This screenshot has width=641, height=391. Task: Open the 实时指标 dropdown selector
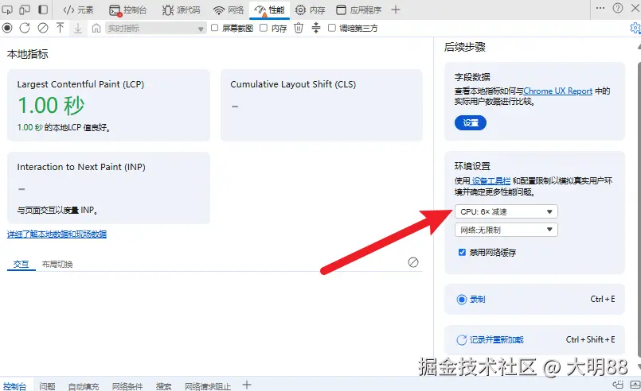(x=155, y=28)
